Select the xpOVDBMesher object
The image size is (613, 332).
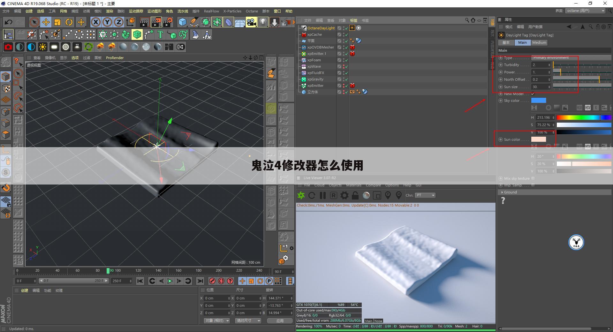pos(321,47)
